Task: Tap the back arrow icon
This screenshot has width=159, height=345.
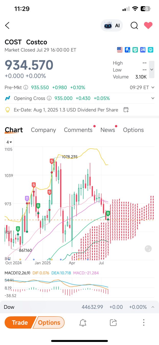Action: (7, 25)
